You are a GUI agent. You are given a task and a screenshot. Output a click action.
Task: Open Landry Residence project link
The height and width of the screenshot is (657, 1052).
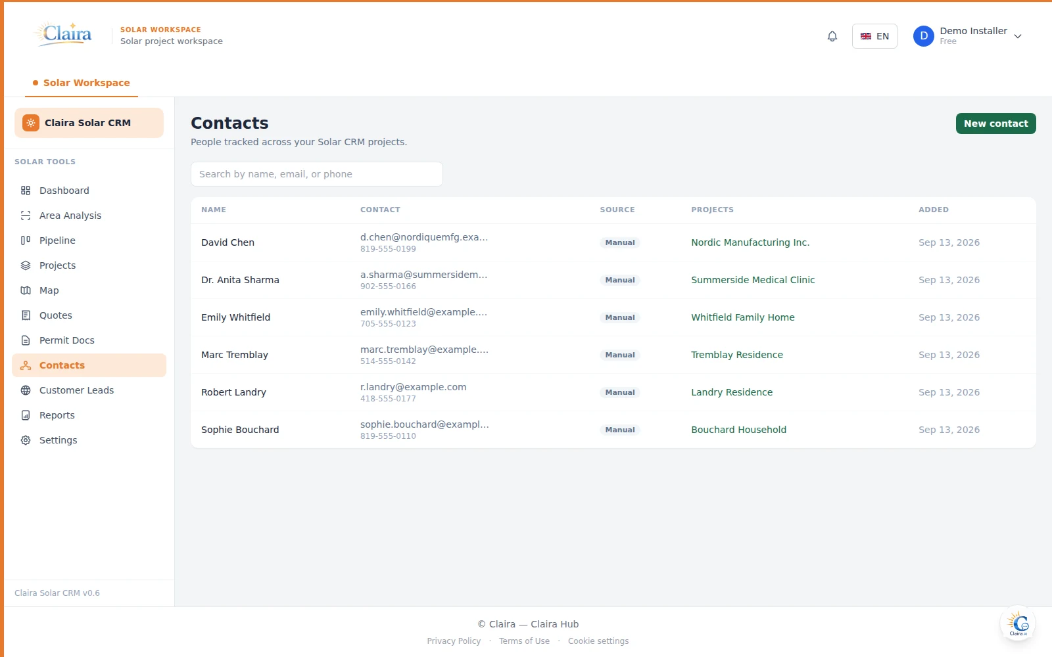point(732,392)
